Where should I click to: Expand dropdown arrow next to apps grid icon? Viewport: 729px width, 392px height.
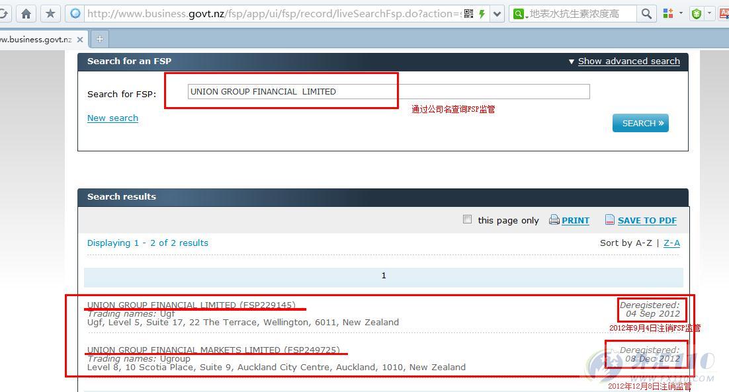[x=681, y=13]
